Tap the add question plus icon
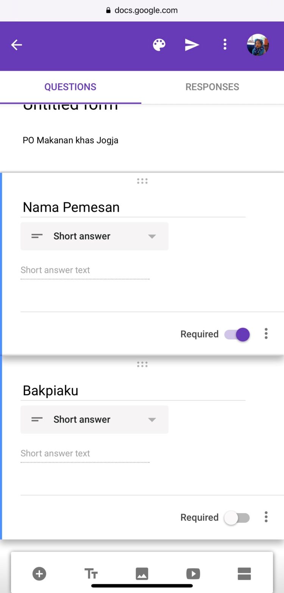This screenshot has height=593, width=284. [39, 574]
